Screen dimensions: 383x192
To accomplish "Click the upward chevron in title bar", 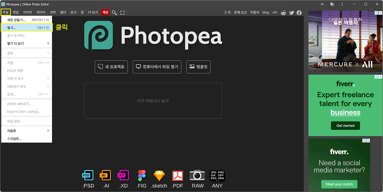I will [x=322, y=4].
